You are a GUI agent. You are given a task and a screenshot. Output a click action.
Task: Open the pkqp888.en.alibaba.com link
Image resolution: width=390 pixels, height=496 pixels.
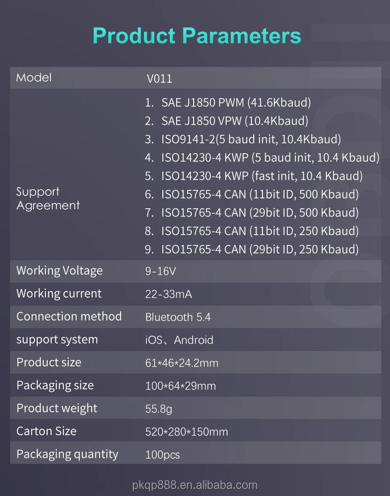coord(195,485)
